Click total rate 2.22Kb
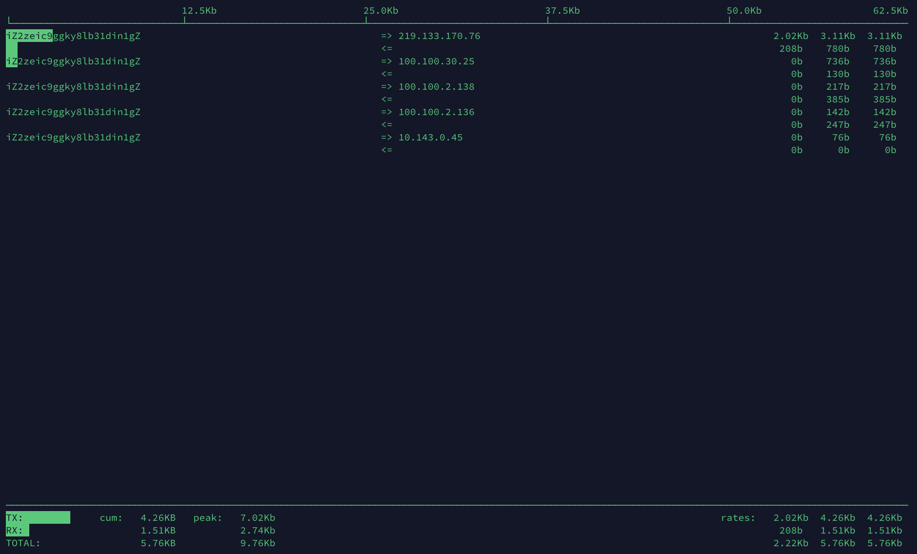This screenshot has height=554, width=917. pyautogui.click(x=791, y=543)
